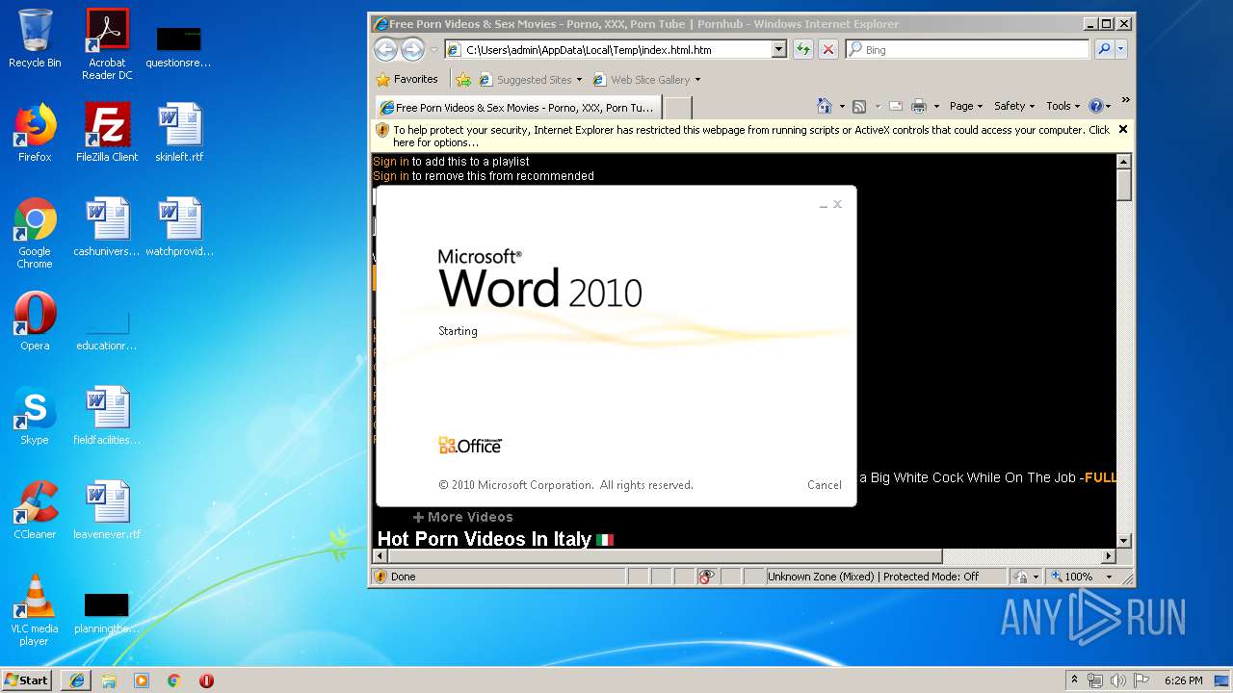Click the Refresh button beside address bar

coord(802,49)
